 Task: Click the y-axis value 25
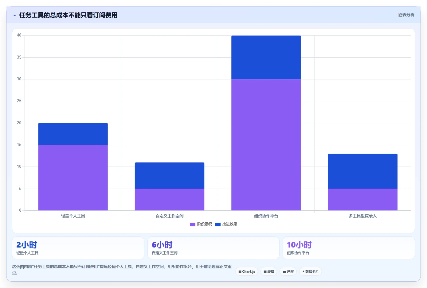19,101
